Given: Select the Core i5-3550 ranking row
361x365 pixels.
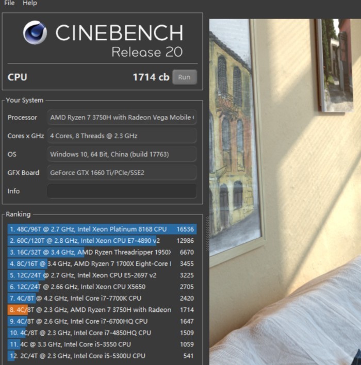Looking at the screenshot, I should point(102,344).
